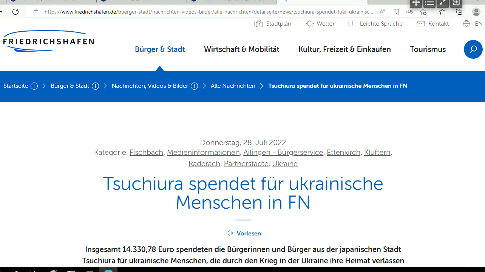Add this page to favorites using the star-plus icon

[x=423, y=12]
